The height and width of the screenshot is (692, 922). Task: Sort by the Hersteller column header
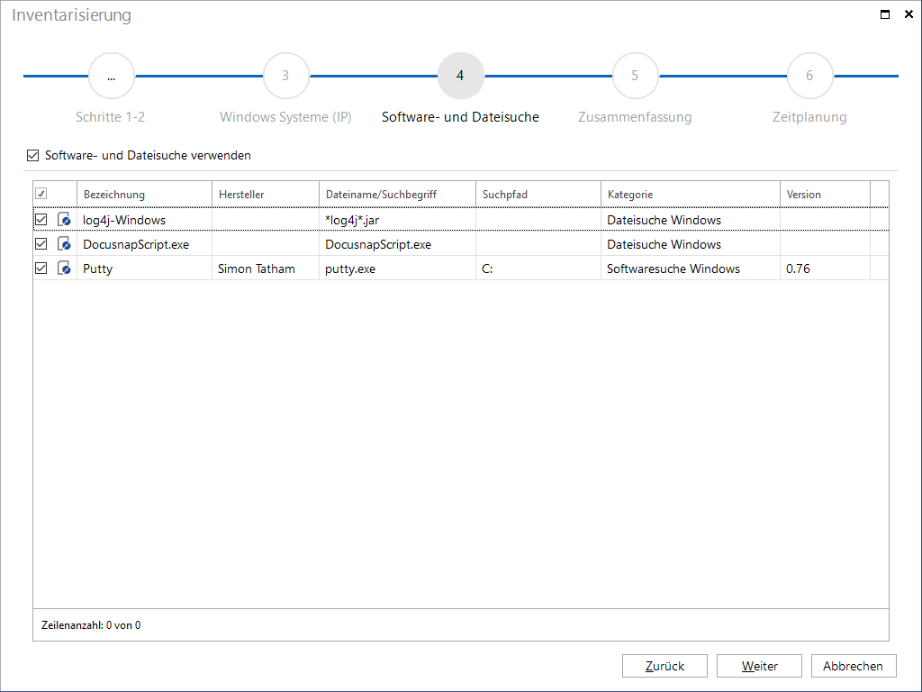click(x=266, y=195)
